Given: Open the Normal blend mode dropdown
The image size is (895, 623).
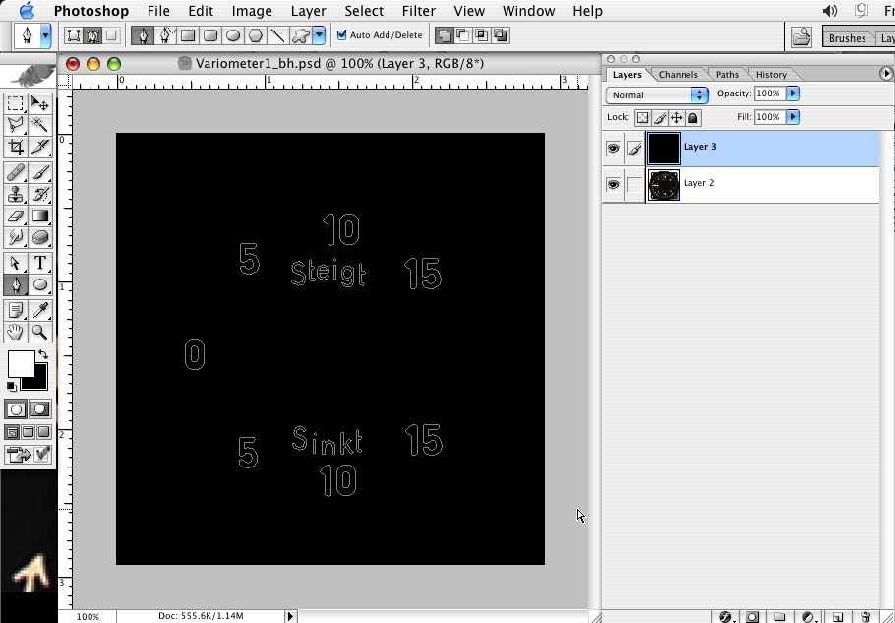Looking at the screenshot, I should coord(657,94).
